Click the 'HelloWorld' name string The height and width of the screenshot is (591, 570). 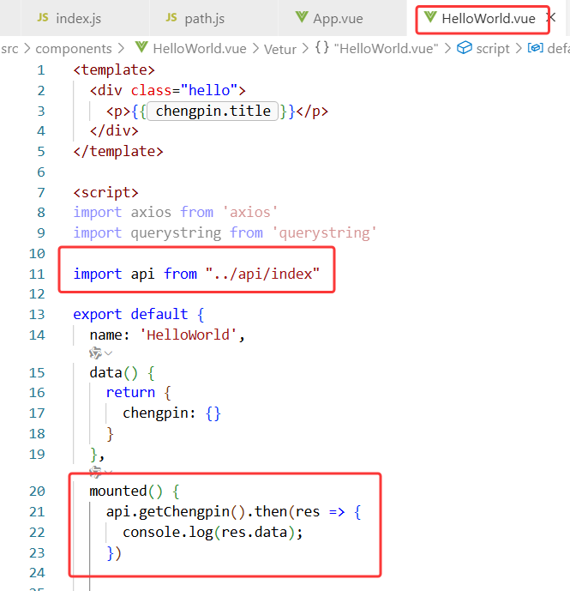pyautogui.click(x=188, y=335)
